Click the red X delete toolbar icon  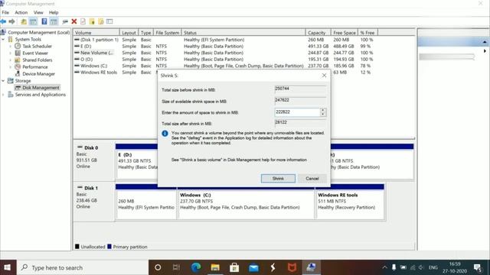[x=74, y=21]
